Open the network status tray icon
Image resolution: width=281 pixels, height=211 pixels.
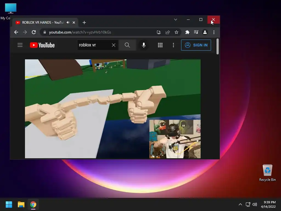pyautogui.click(x=248, y=204)
